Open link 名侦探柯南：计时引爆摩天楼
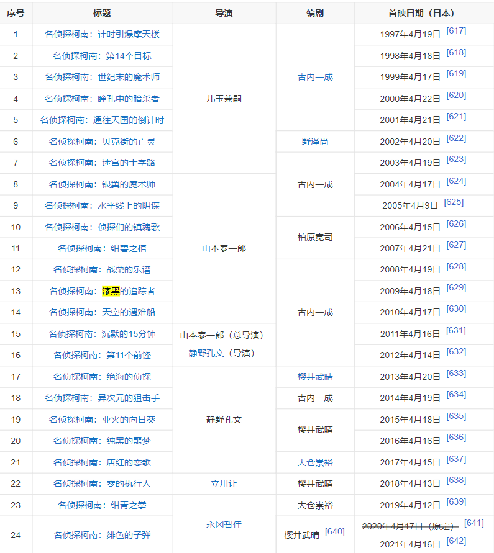 click(102, 34)
